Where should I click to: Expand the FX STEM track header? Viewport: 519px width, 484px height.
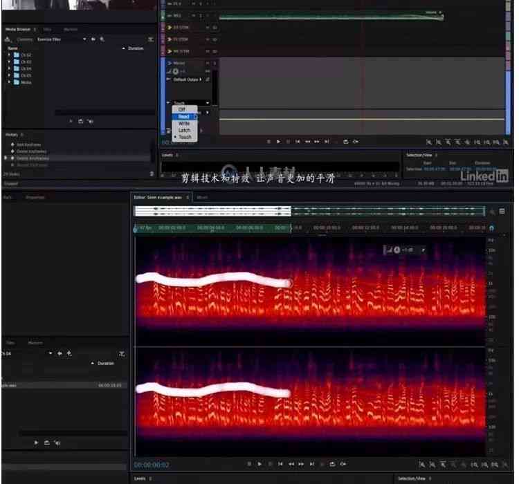[x=170, y=39]
